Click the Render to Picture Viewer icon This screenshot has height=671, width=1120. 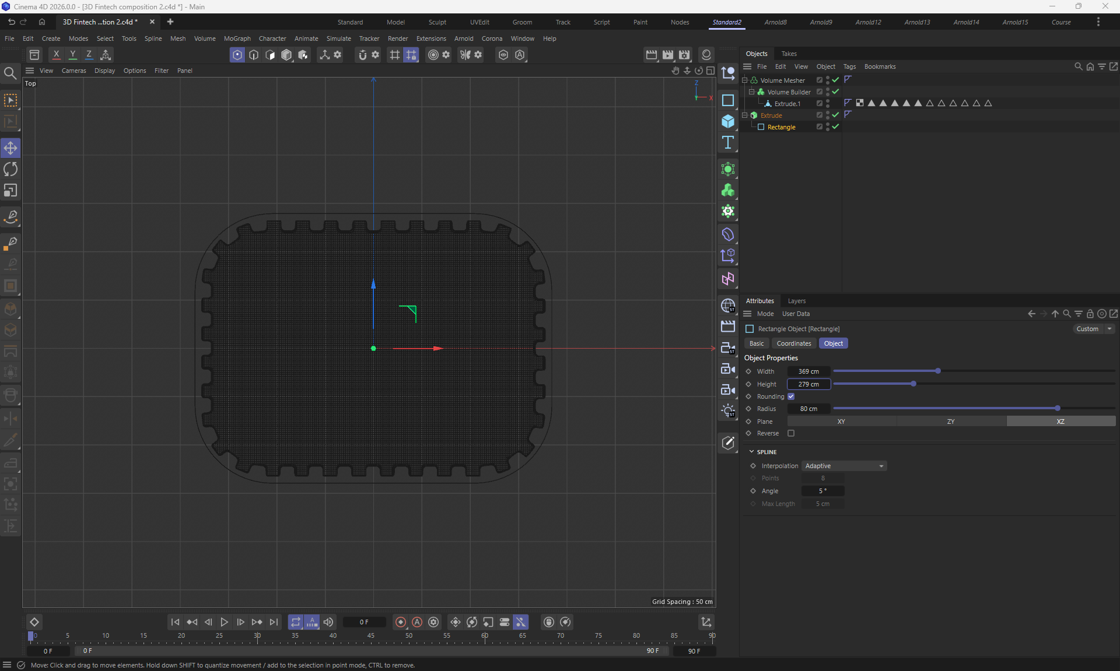coord(668,55)
